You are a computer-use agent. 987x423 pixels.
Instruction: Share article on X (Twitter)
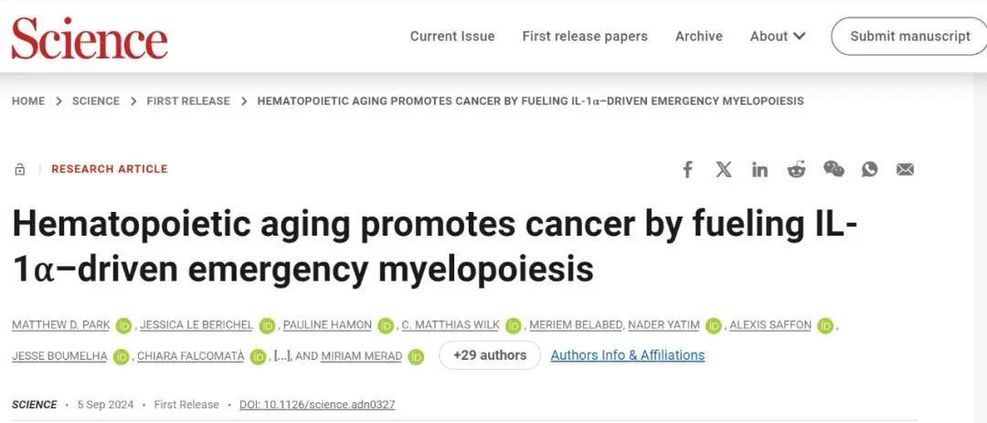click(x=724, y=169)
